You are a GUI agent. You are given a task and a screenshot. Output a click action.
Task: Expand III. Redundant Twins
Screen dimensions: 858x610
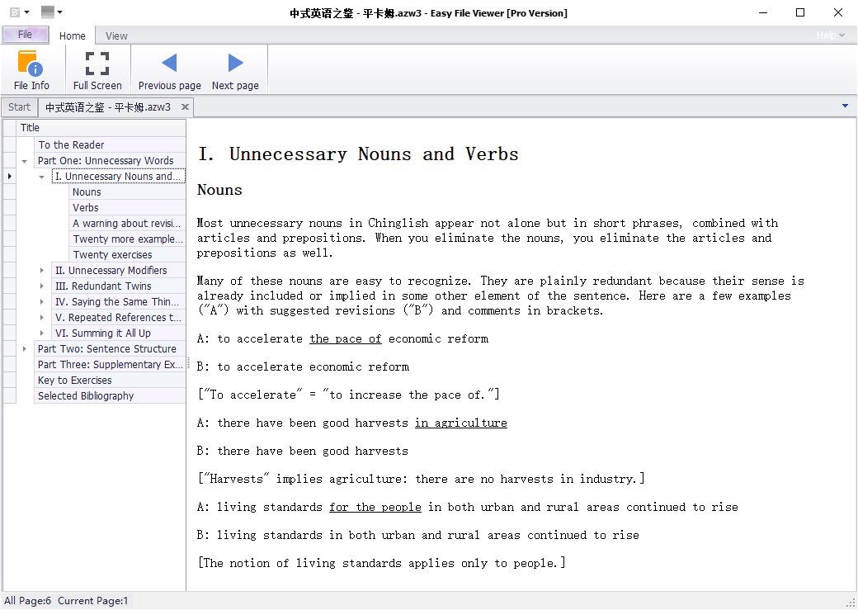pyautogui.click(x=41, y=286)
